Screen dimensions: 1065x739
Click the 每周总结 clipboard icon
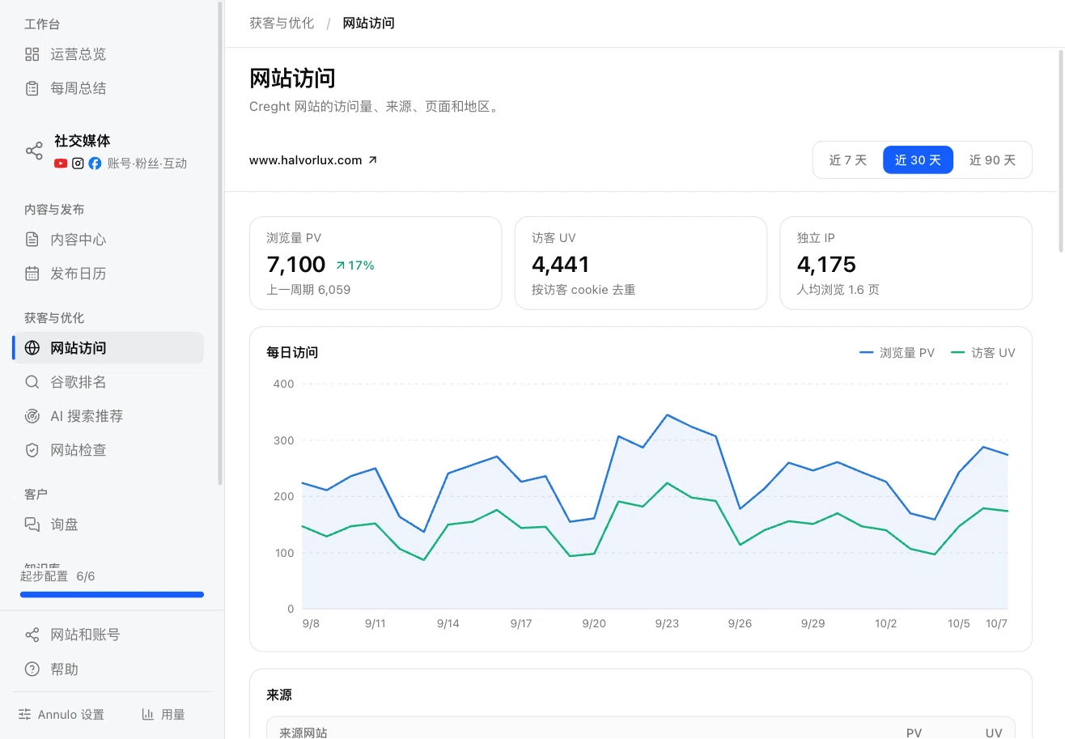coord(32,88)
